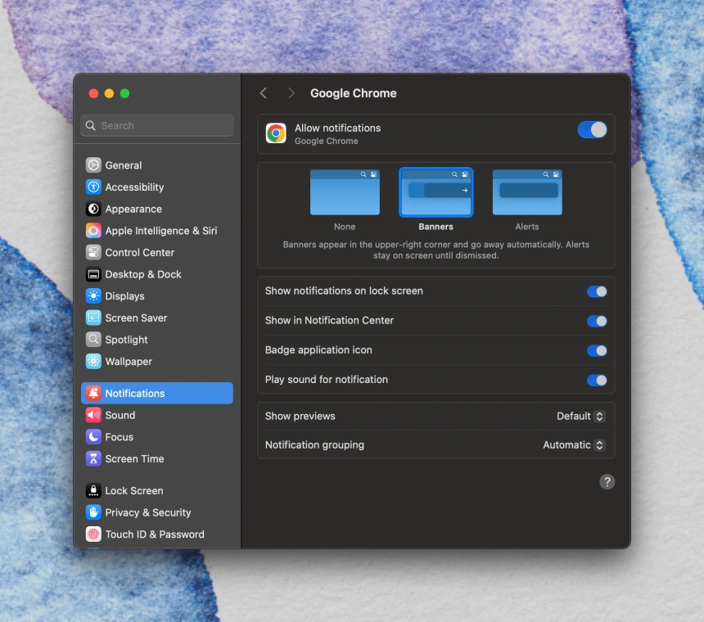
Task: Choose the None notification style thumbnail
Action: pos(345,192)
